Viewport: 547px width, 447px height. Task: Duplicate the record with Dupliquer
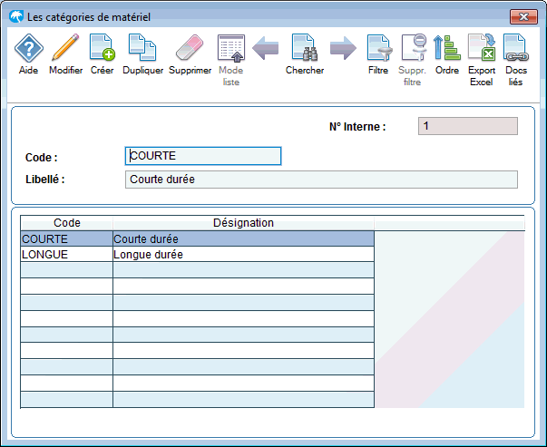click(142, 48)
